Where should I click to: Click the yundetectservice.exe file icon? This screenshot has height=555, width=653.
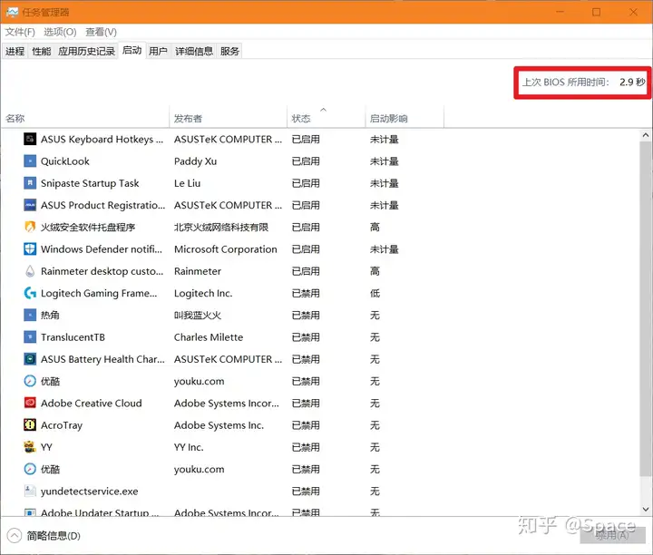point(30,492)
